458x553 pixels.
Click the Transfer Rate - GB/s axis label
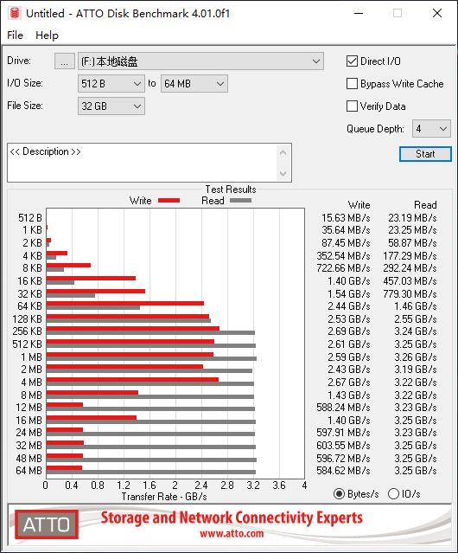click(164, 497)
